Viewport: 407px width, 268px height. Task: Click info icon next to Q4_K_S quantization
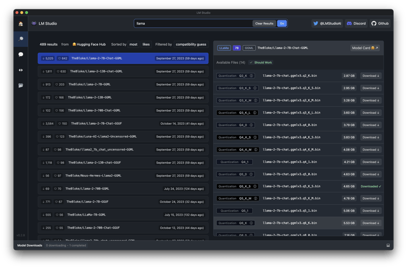[x=255, y=137]
